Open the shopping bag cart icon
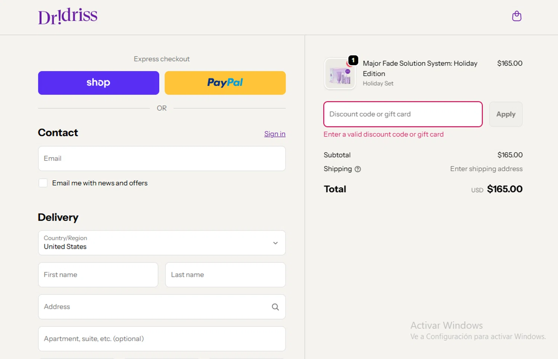 tap(516, 16)
